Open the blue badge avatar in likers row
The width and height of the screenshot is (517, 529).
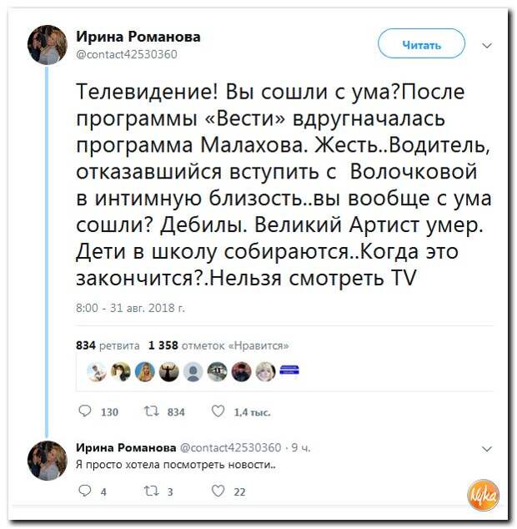pos(289,370)
